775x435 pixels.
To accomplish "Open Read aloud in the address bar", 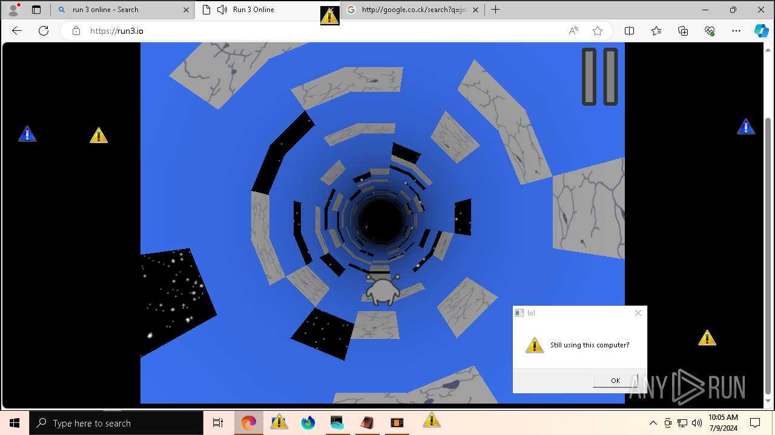I will pyautogui.click(x=573, y=31).
